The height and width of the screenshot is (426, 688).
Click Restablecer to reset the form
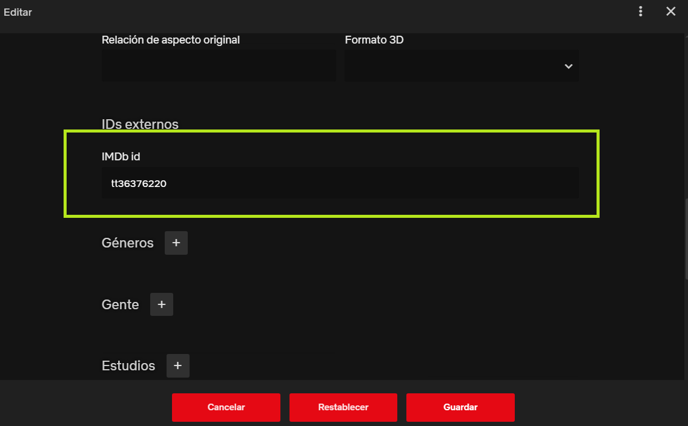pos(343,407)
